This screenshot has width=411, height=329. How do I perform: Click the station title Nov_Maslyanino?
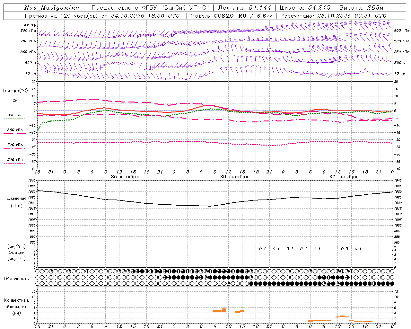[52, 8]
